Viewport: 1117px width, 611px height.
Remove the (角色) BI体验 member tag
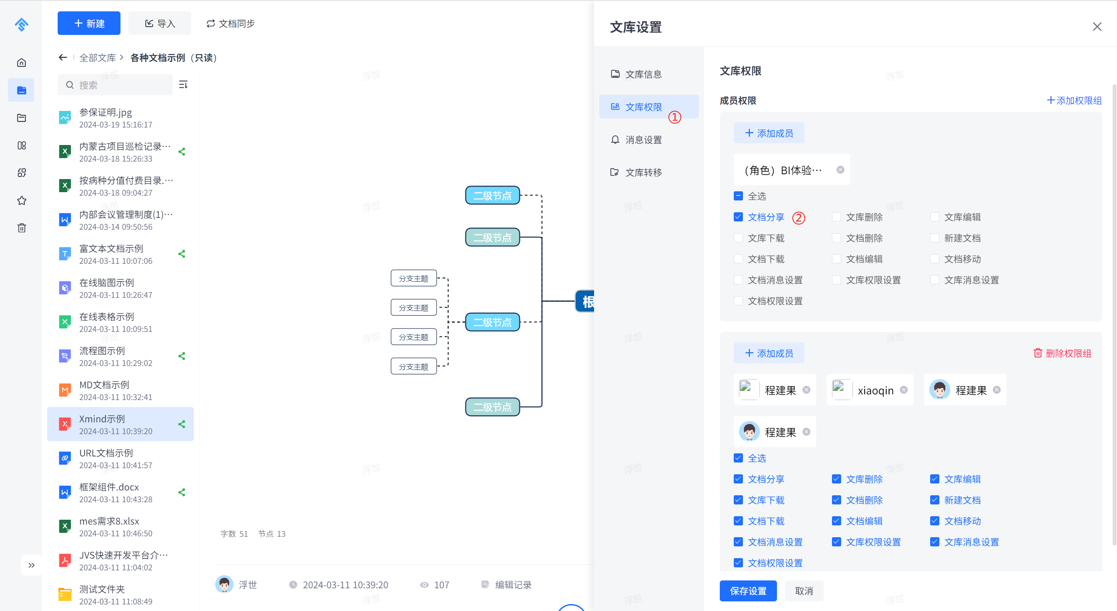(x=840, y=169)
